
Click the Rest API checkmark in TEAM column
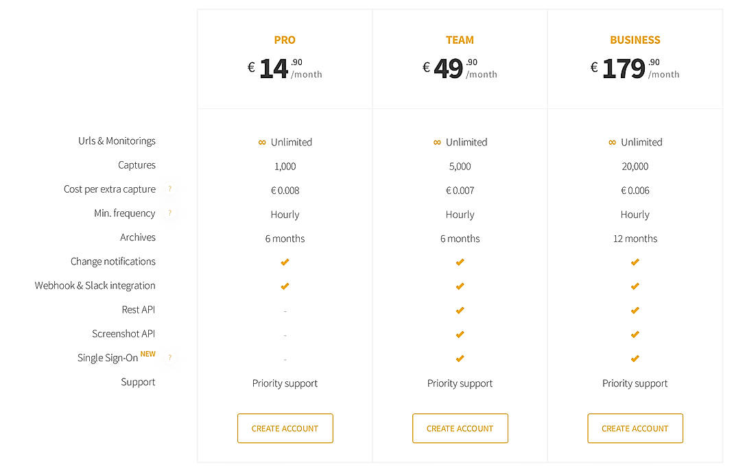click(x=460, y=310)
